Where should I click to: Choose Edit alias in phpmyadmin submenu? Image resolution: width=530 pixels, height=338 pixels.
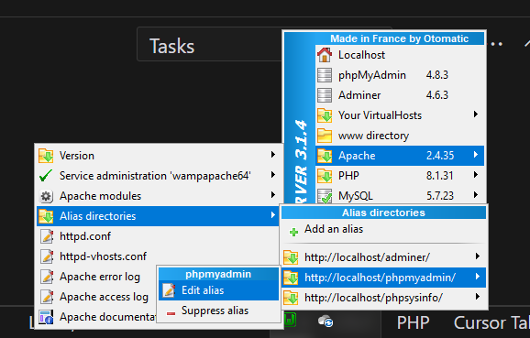tap(218, 290)
